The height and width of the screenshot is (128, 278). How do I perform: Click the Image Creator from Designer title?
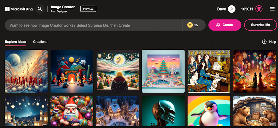click(63, 9)
